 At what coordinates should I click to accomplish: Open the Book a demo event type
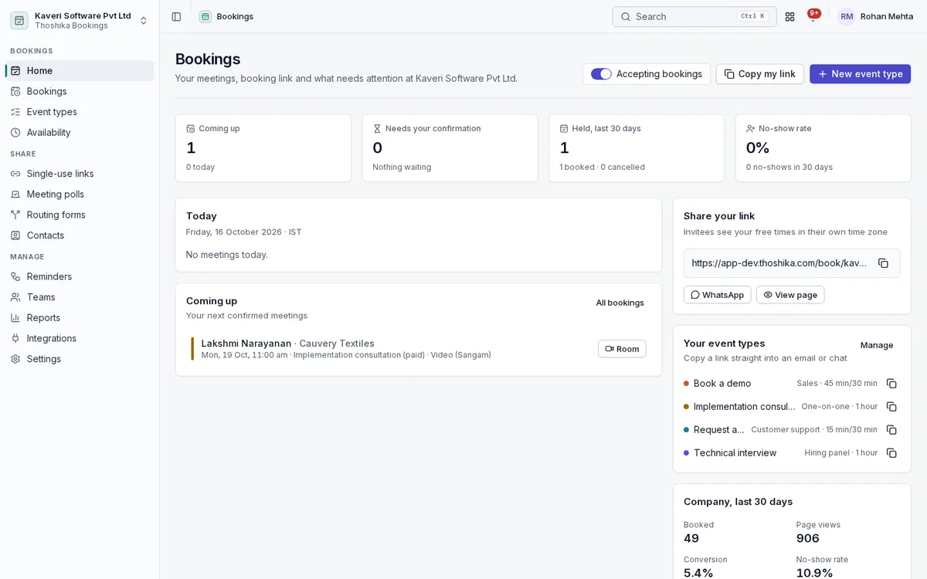click(722, 384)
